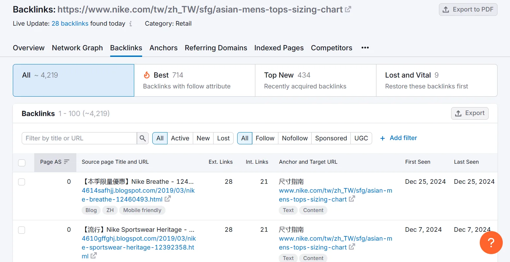Click the info icon next to Live Update
Image resolution: width=510 pixels, height=262 pixels.
click(131, 24)
